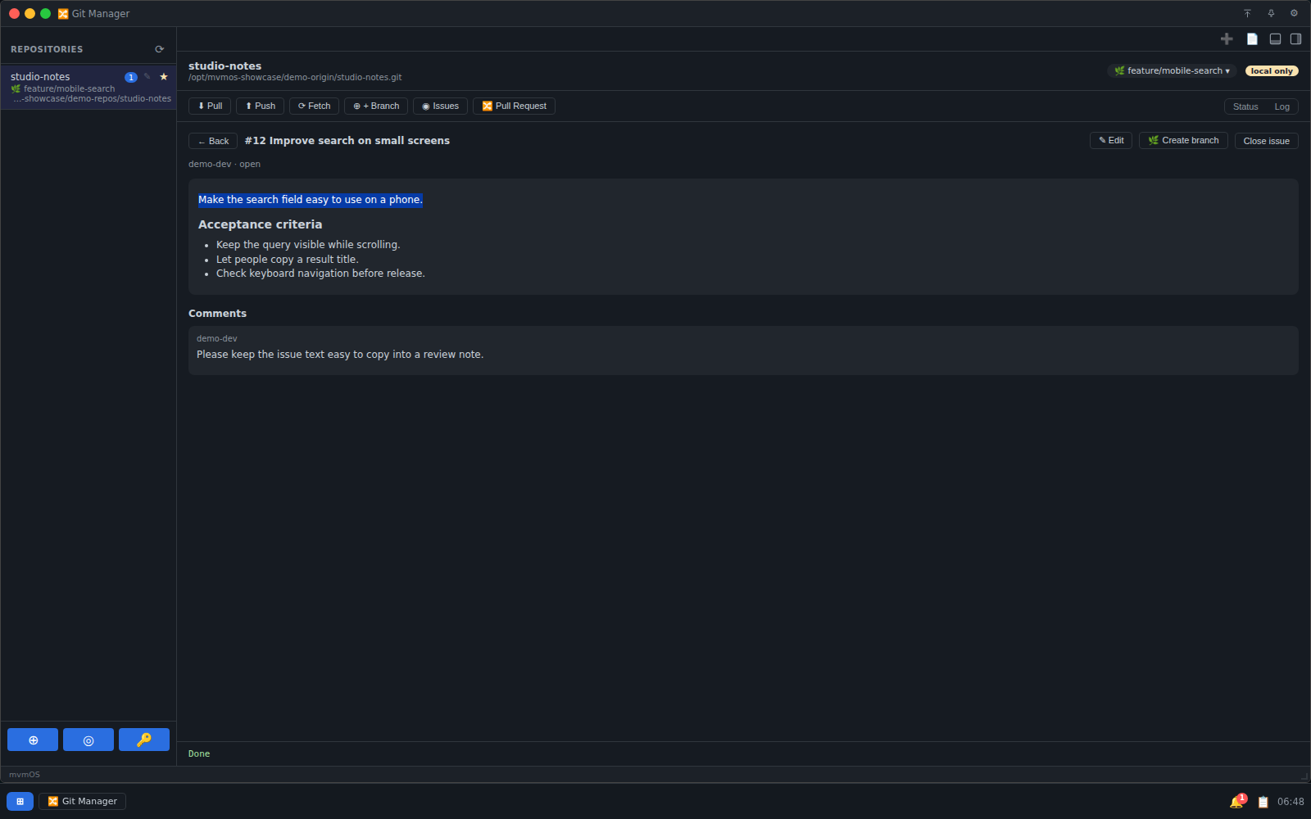Click the highlighted text 'Make the search field easy to use on a phone.'

(310, 200)
